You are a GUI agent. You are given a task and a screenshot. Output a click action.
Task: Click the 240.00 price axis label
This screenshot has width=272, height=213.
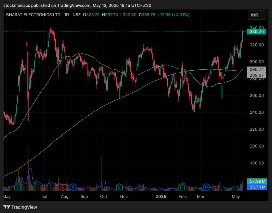[x=257, y=112]
